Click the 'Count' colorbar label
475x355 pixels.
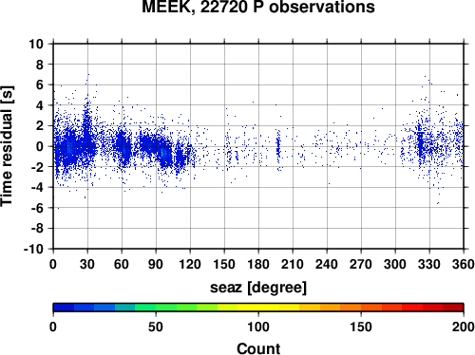tap(258, 348)
